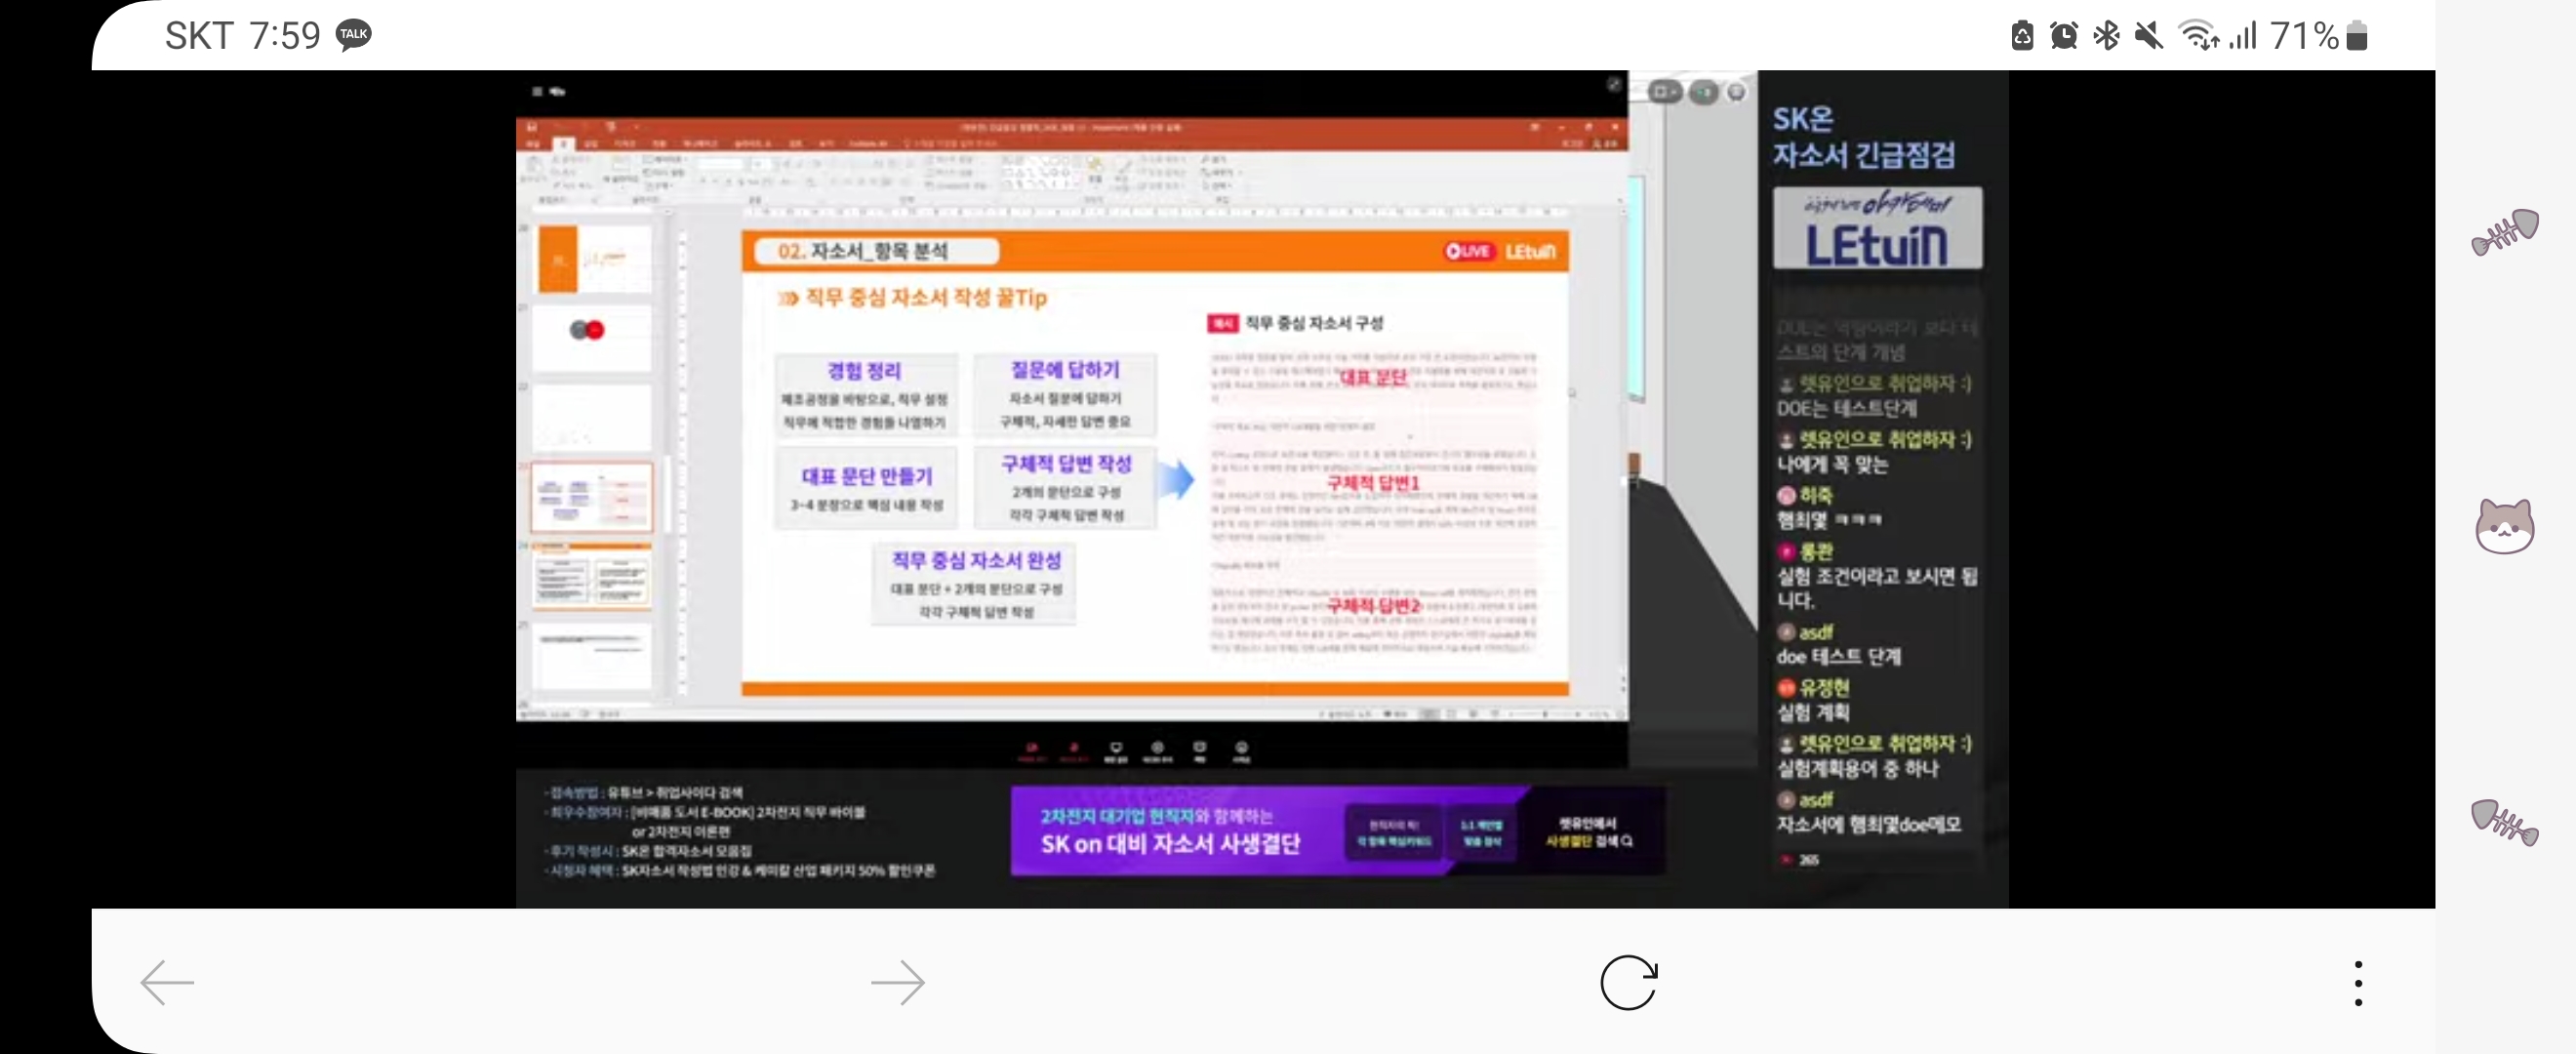Click the '사생결단 검색' search prompt in banner
The width and height of the screenshot is (2576, 1054).
[1589, 841]
